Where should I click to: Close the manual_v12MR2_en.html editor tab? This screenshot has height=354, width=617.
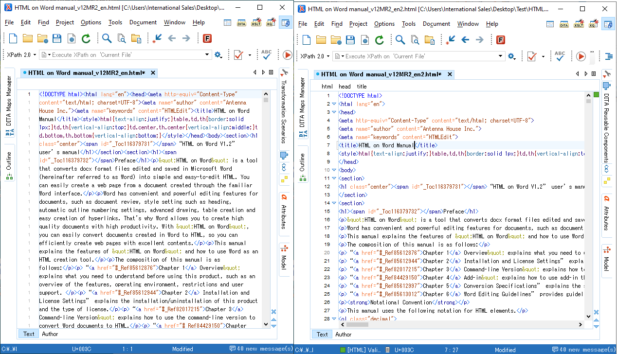(153, 73)
